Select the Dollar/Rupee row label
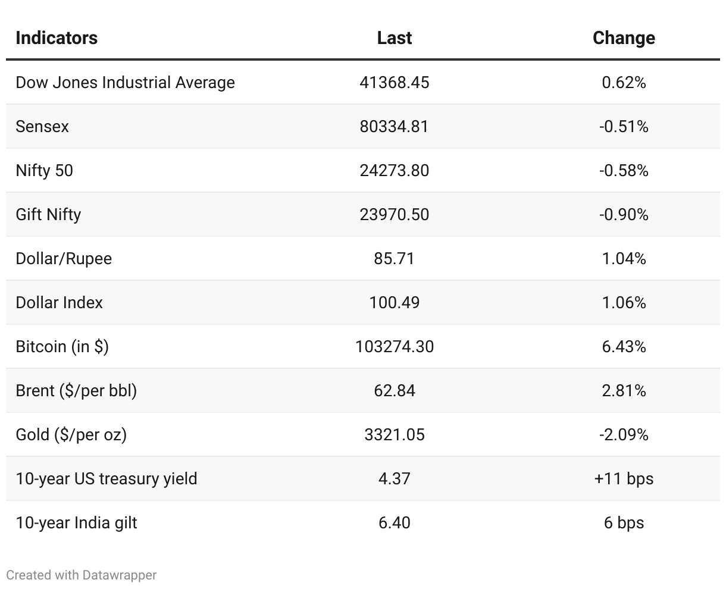 coord(64,258)
